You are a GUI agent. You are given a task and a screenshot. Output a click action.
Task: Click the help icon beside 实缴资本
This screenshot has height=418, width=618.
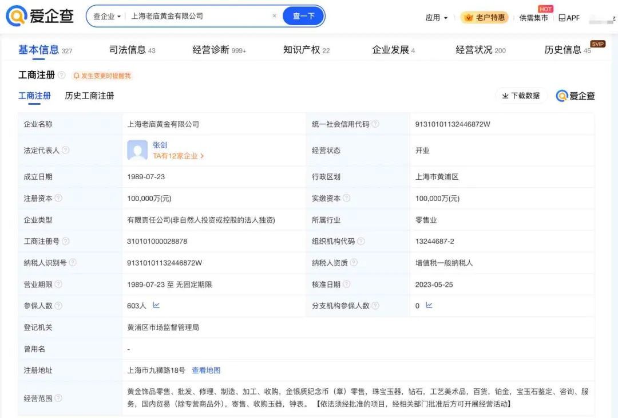(x=346, y=198)
